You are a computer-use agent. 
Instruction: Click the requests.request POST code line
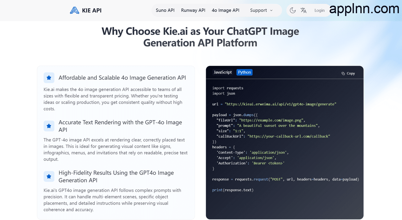[285, 179]
